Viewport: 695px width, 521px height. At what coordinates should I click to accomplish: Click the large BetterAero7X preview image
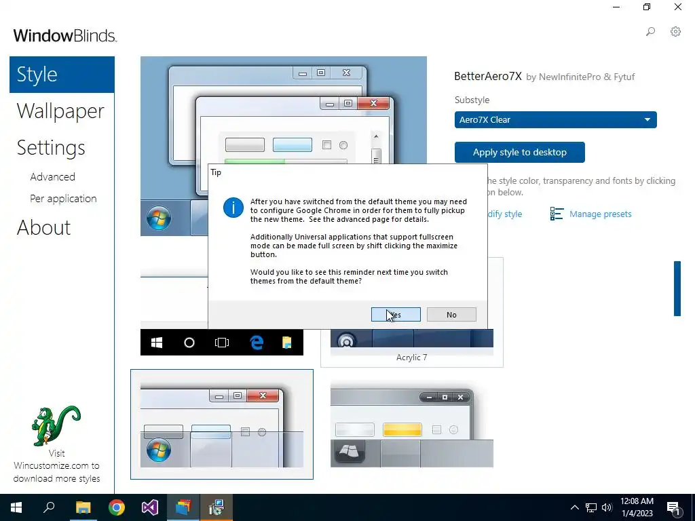(x=284, y=110)
